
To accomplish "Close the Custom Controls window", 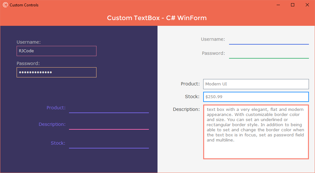I will point(307,5).
